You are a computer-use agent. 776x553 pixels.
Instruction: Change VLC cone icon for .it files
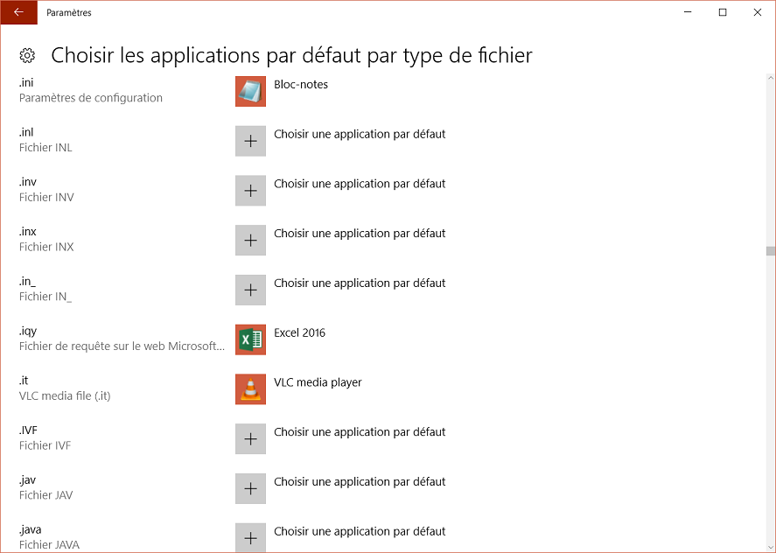(x=250, y=389)
